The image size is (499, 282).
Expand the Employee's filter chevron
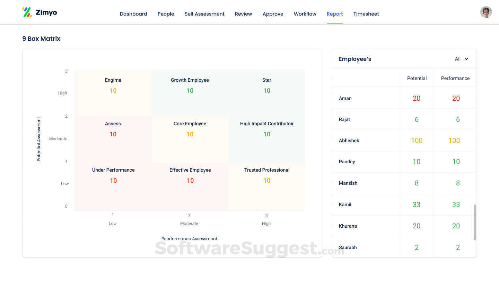click(466, 59)
